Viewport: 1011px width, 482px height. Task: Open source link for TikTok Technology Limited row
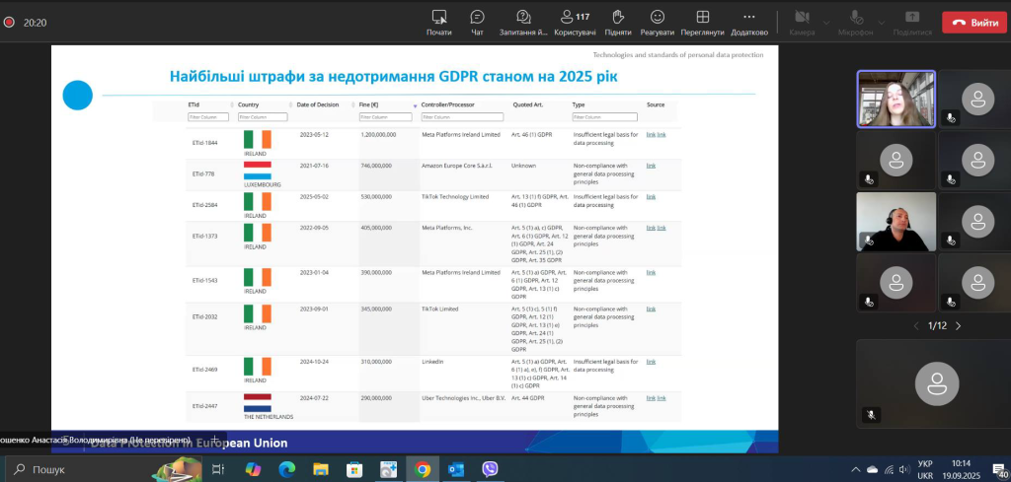coord(651,197)
